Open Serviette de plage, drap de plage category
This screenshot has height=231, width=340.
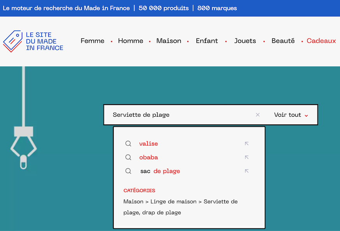click(x=180, y=207)
